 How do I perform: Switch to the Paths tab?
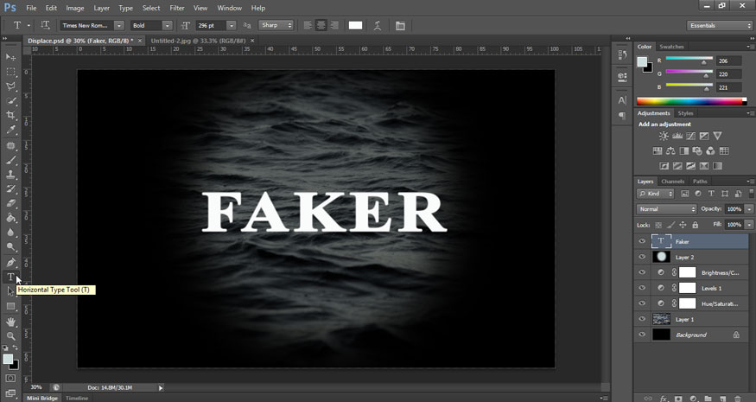tap(700, 182)
